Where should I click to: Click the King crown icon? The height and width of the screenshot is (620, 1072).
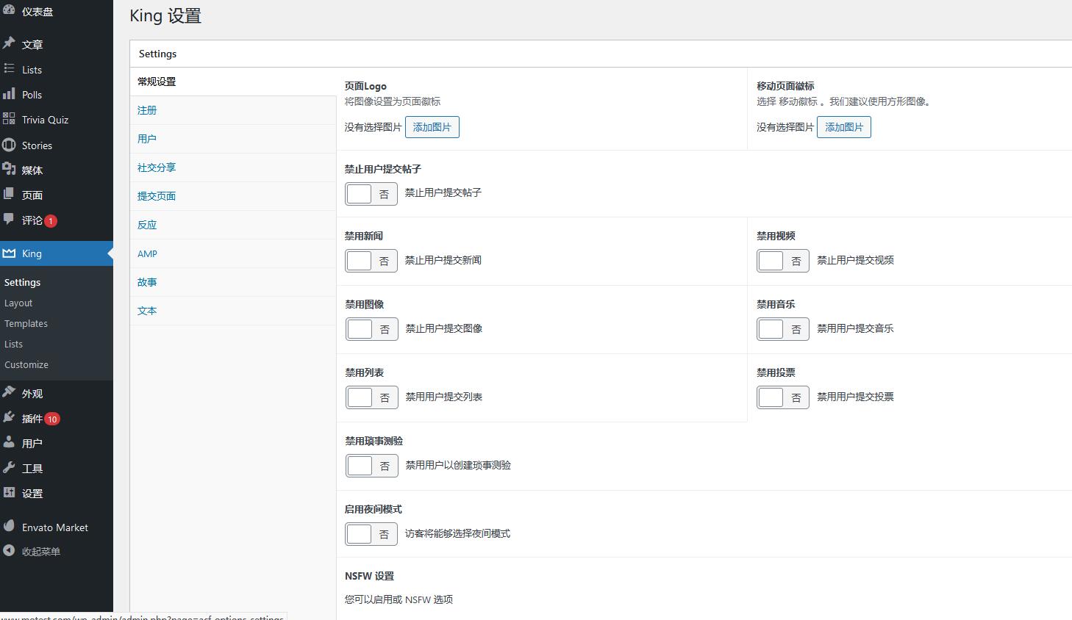[9, 253]
